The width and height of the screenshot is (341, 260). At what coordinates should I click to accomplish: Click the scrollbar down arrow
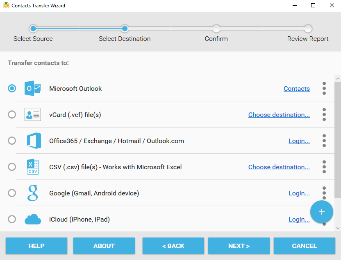point(338,228)
